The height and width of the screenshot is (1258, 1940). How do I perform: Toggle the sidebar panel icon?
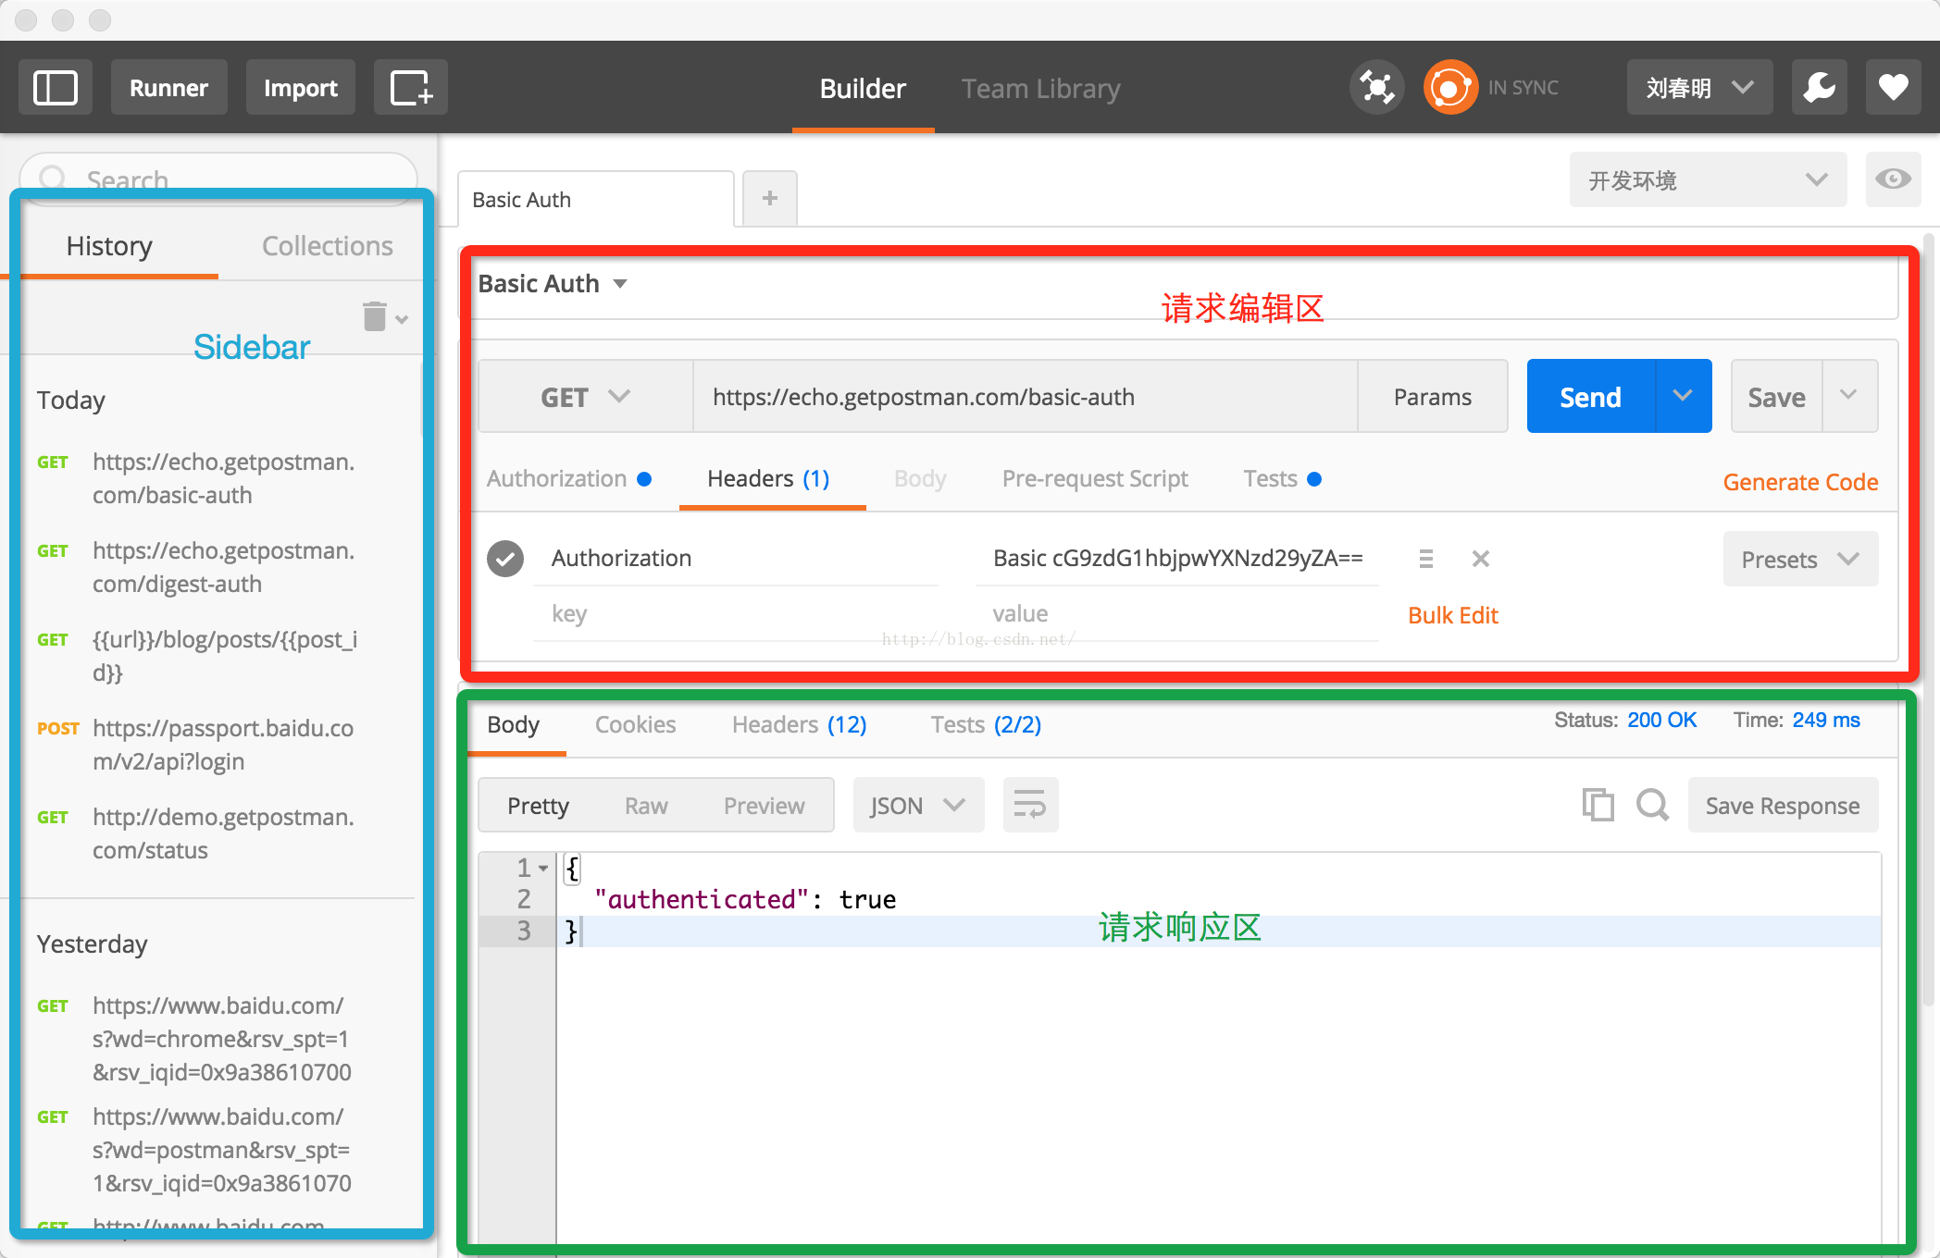pos(56,88)
